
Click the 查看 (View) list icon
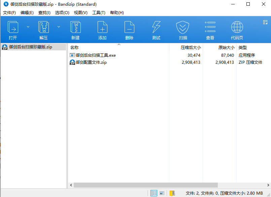pyautogui.click(x=210, y=27)
